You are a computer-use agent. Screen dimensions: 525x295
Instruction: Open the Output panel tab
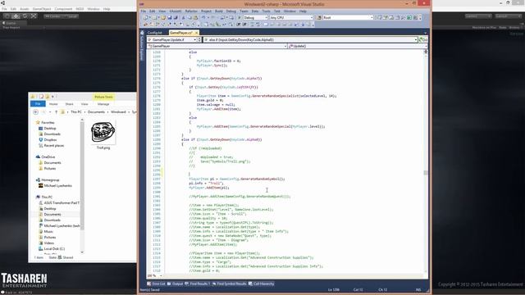click(176, 284)
